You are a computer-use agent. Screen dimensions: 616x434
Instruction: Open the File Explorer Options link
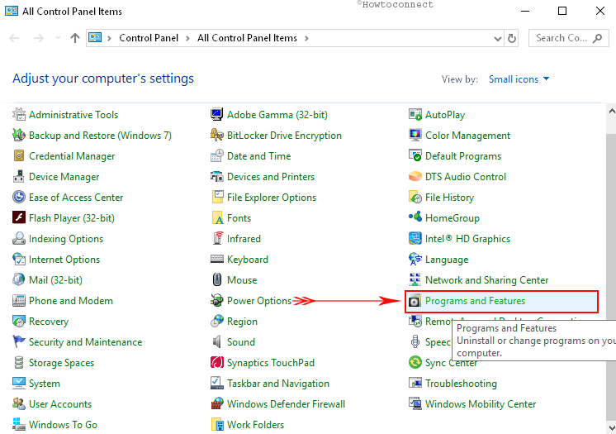(x=272, y=198)
